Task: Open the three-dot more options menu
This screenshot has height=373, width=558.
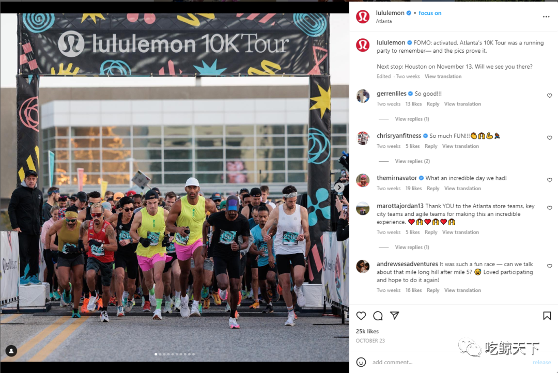Action: [546, 17]
